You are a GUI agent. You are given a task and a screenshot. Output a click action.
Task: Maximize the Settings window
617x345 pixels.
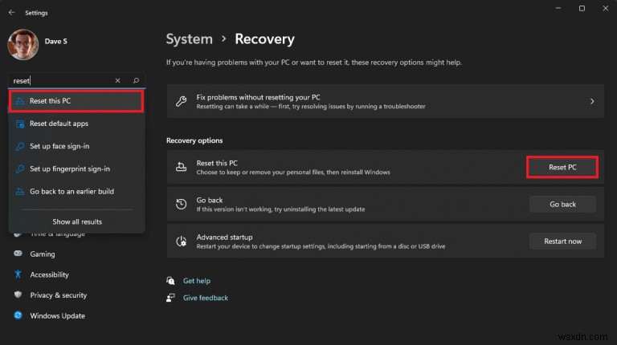point(582,8)
